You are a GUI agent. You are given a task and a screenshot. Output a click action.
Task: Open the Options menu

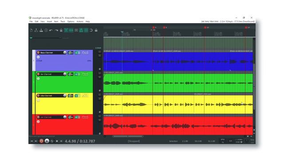click(x=71, y=21)
